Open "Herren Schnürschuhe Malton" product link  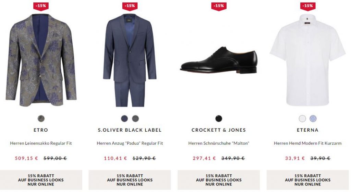coord(219,143)
